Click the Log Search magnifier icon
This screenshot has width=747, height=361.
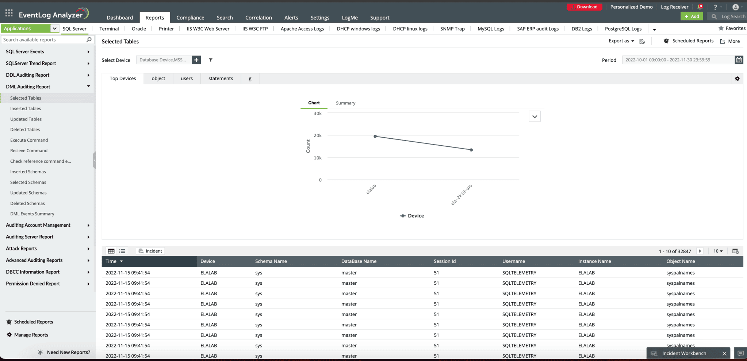[714, 16]
